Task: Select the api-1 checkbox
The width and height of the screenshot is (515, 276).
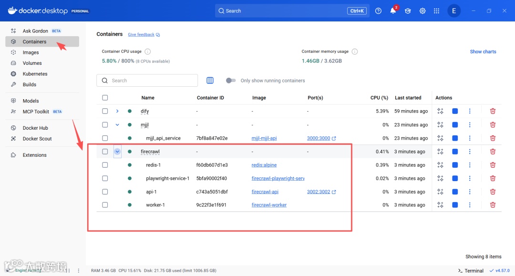Action: [105, 192]
